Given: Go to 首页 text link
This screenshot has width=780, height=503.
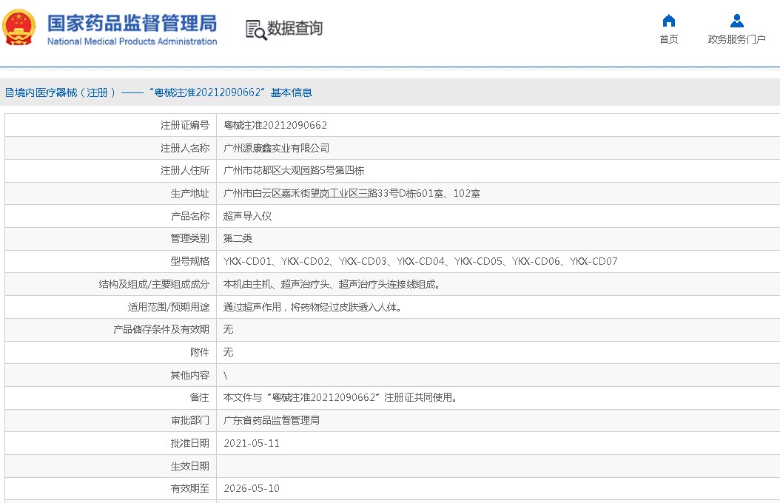Looking at the screenshot, I should [669, 39].
